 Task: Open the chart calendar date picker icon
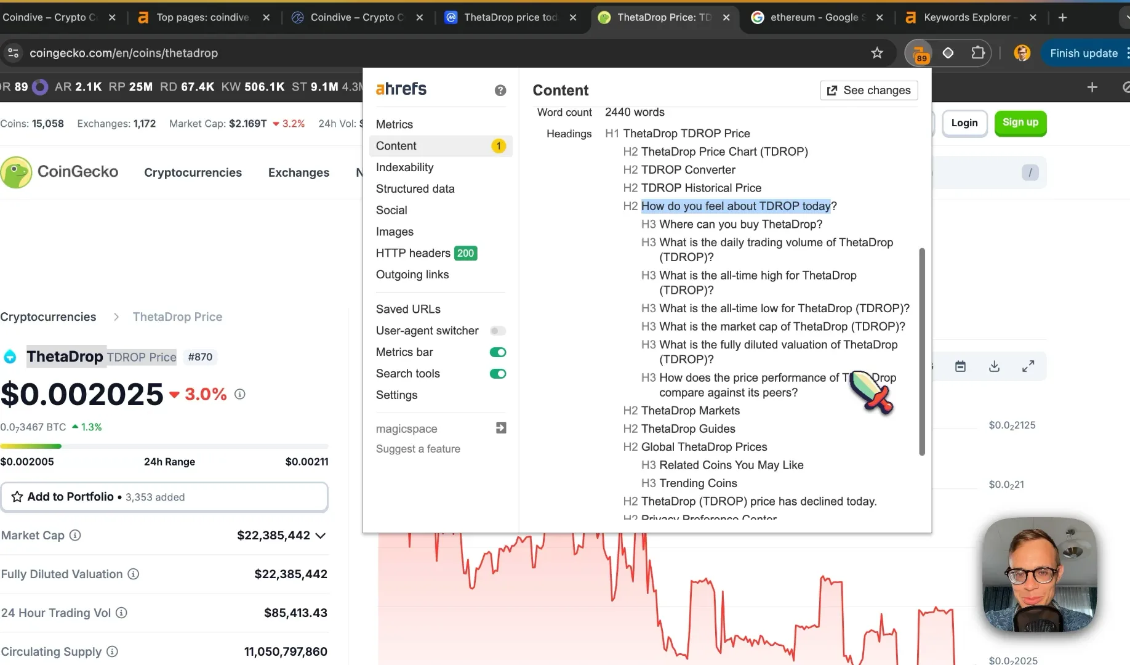click(960, 367)
